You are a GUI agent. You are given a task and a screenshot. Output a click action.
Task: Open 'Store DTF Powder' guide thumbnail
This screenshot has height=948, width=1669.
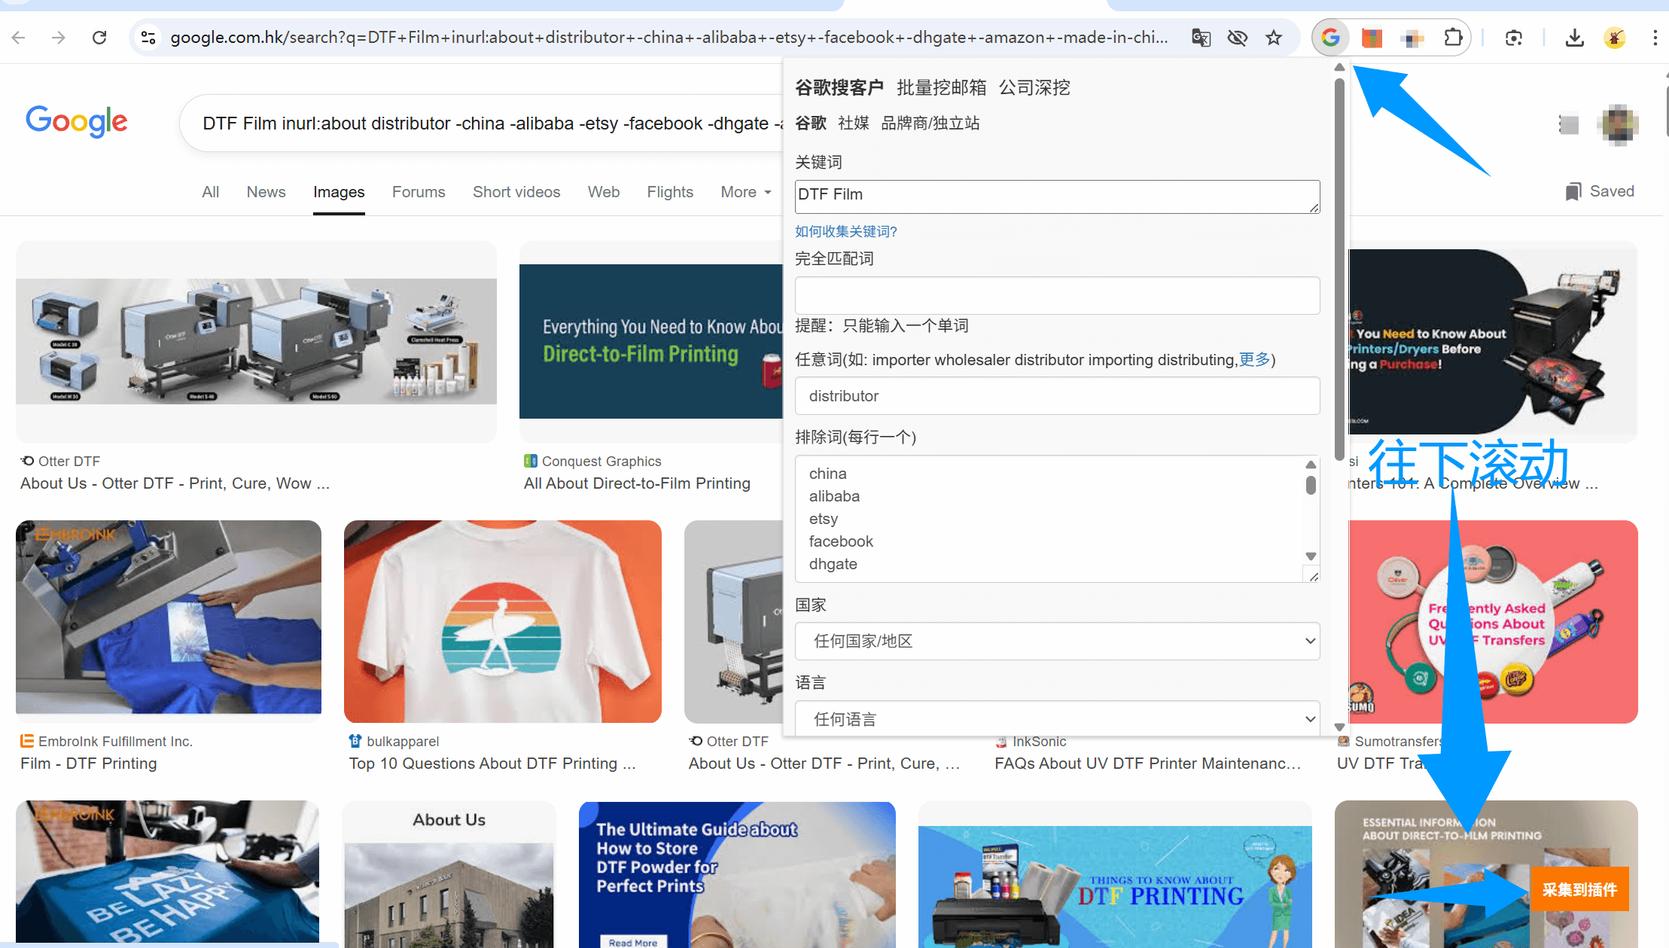(737, 873)
